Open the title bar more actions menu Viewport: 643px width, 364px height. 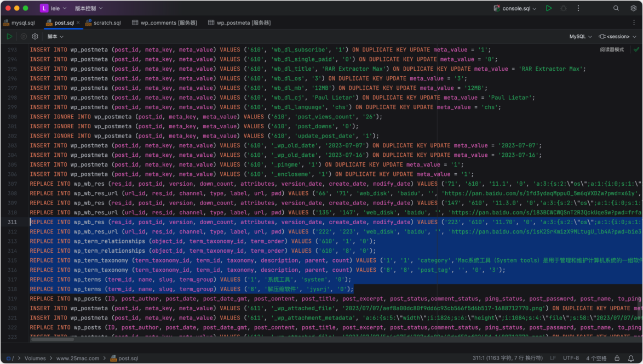click(578, 8)
